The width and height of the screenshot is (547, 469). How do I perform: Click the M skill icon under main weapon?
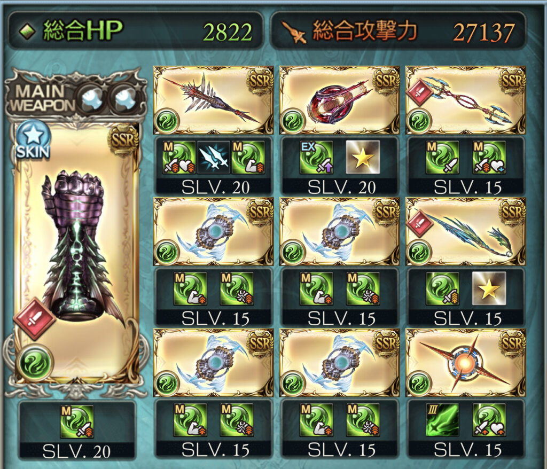[x=77, y=422]
